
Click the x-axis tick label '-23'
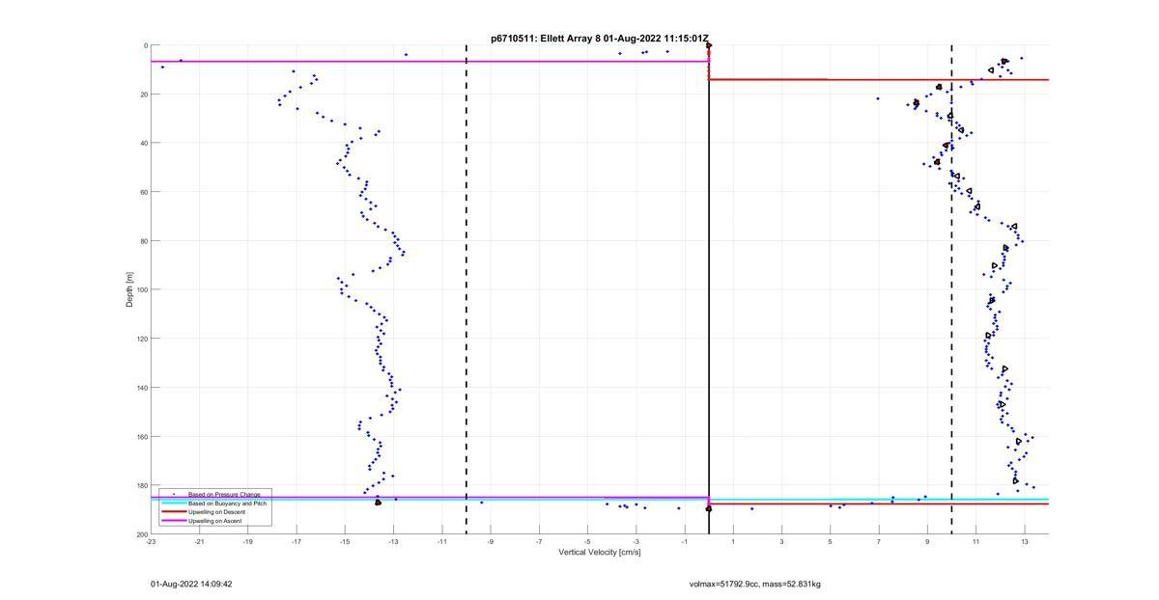[151, 542]
